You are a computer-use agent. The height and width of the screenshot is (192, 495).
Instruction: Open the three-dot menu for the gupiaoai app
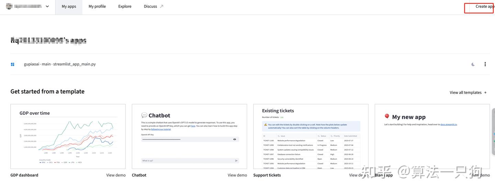coord(485,64)
